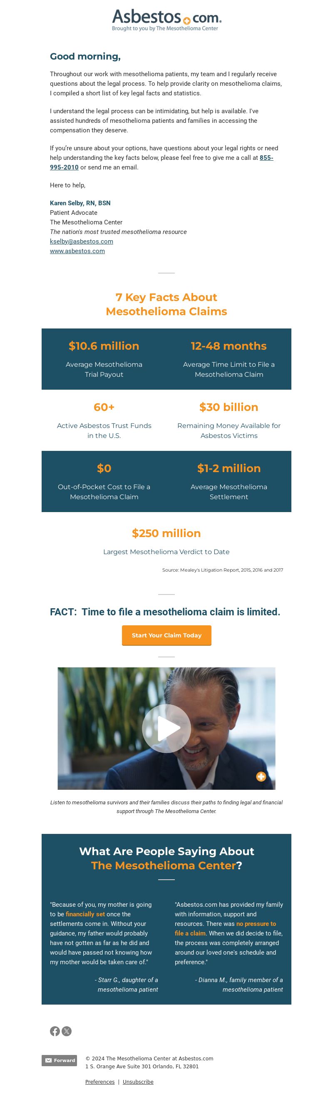Click the $10.6 million trial payout fact
The width and height of the screenshot is (333, 1112).
104,346
